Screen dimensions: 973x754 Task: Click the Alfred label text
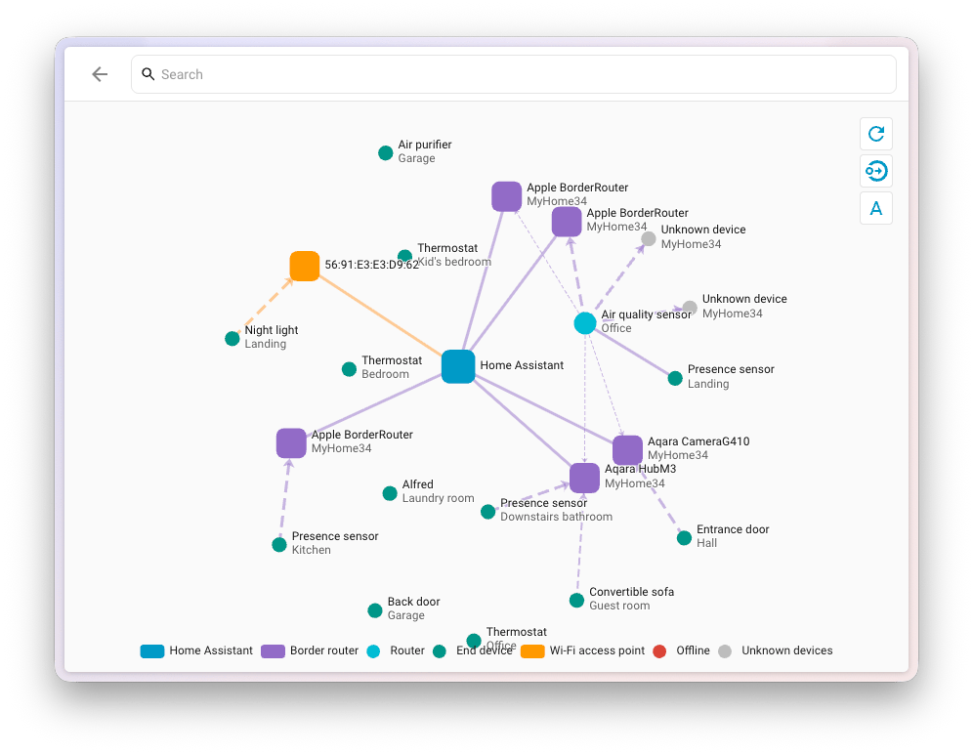(417, 484)
